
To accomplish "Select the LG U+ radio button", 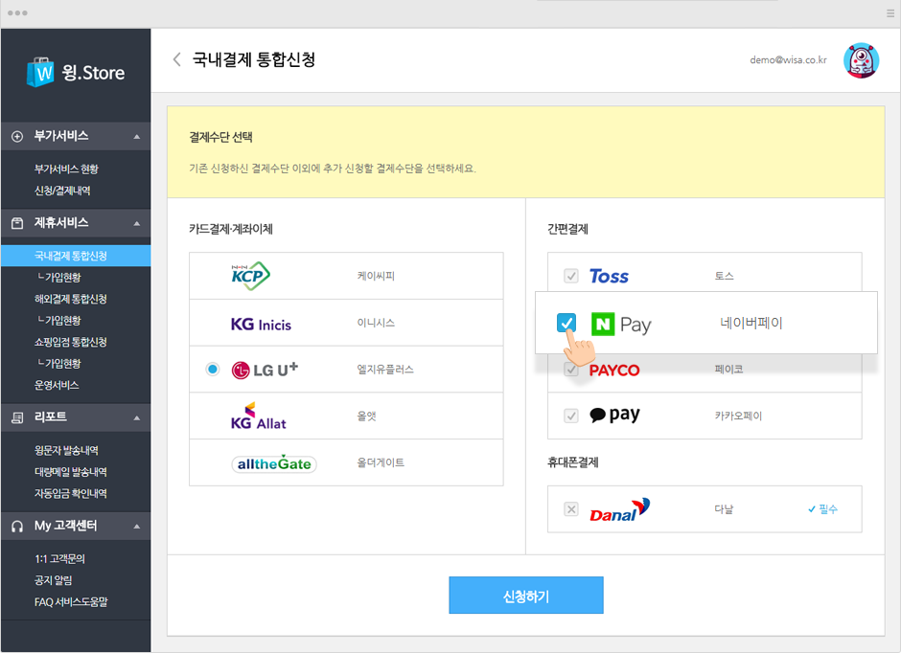I will tap(213, 369).
